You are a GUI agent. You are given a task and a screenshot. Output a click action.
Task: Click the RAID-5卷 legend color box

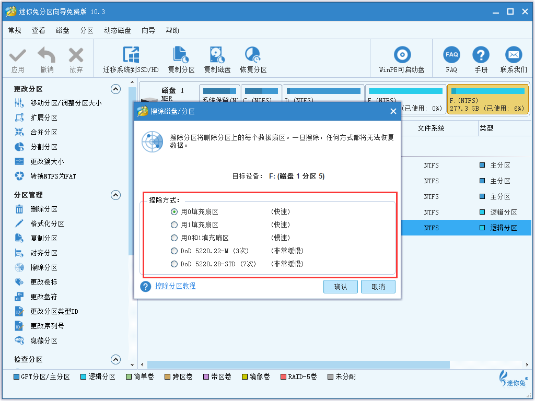pyautogui.click(x=283, y=377)
